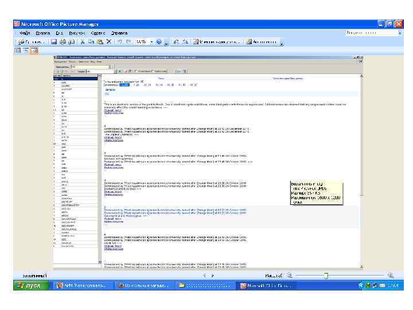
Task: Open the Вид menu
Action: 60,33
